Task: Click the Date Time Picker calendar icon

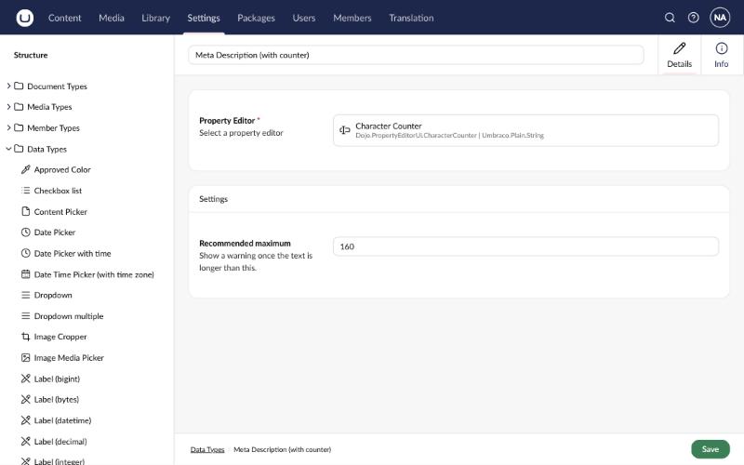Action: [x=26, y=273]
